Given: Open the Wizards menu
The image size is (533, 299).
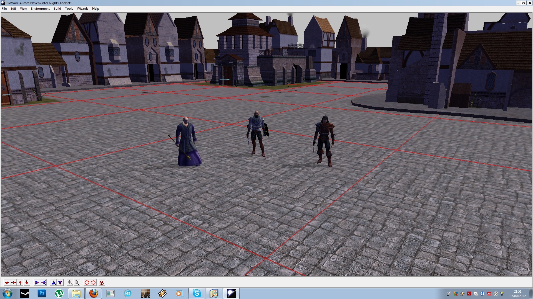Looking at the screenshot, I should (x=82, y=9).
